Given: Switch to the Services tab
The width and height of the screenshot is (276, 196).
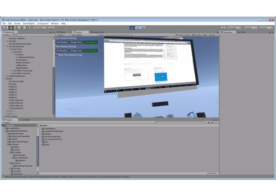Looking at the screenshot, I should point(241,32).
